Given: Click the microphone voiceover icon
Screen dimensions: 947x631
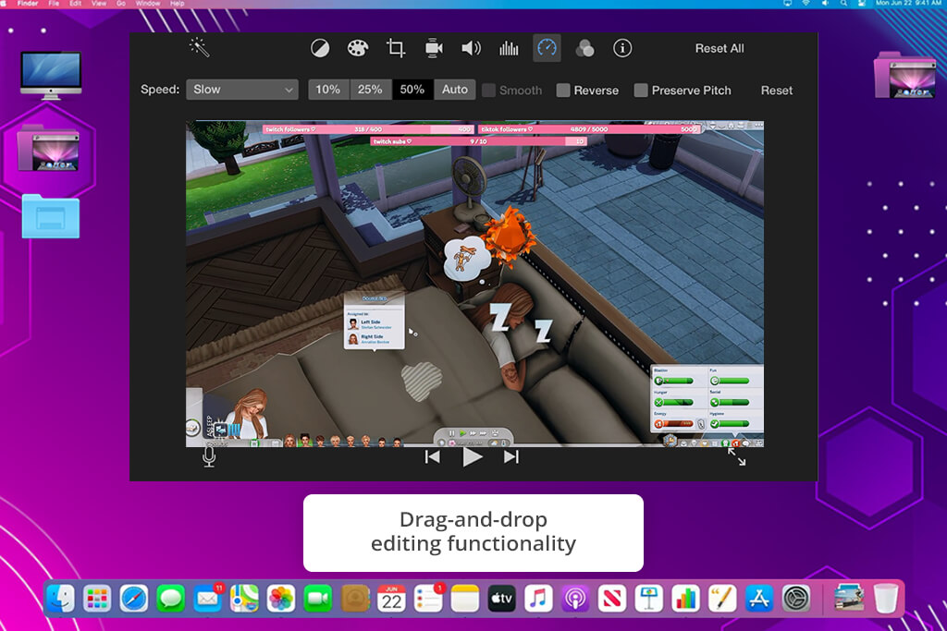Looking at the screenshot, I should (209, 456).
